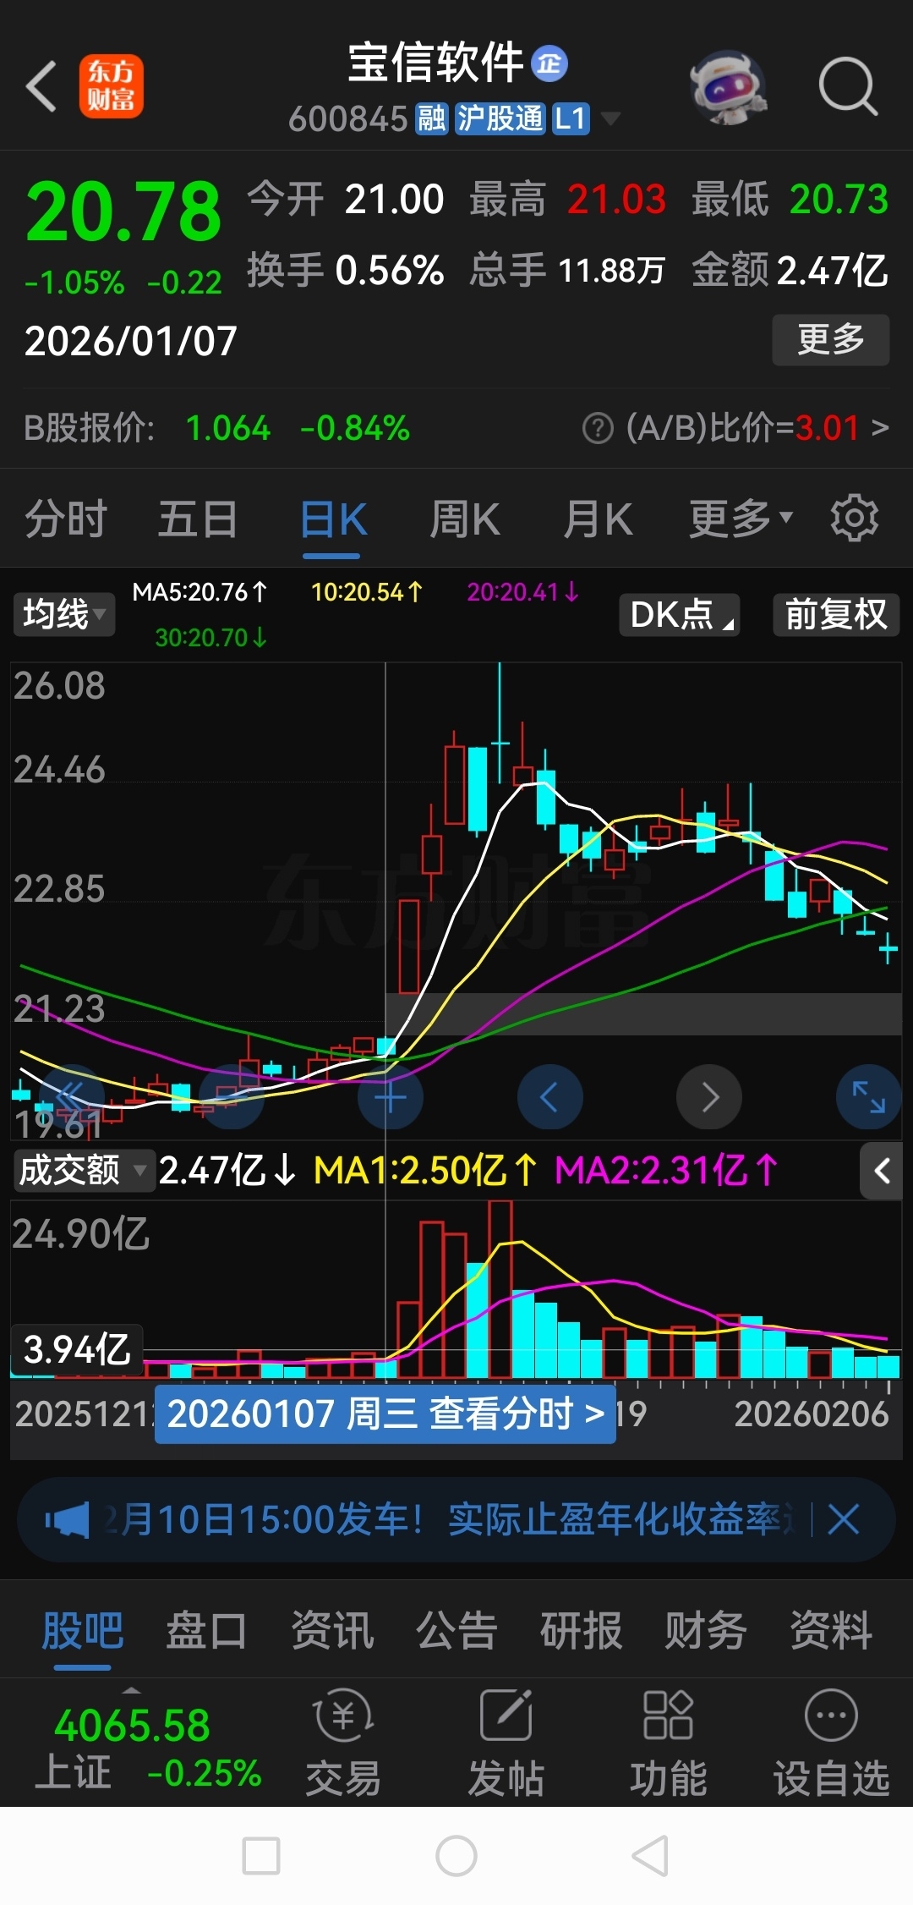Switch to the 研报 tab
The height and width of the screenshot is (1905, 913).
pyautogui.click(x=582, y=1631)
